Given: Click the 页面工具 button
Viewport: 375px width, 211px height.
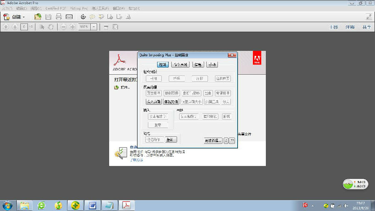Looking at the screenshot, I should [x=212, y=102].
